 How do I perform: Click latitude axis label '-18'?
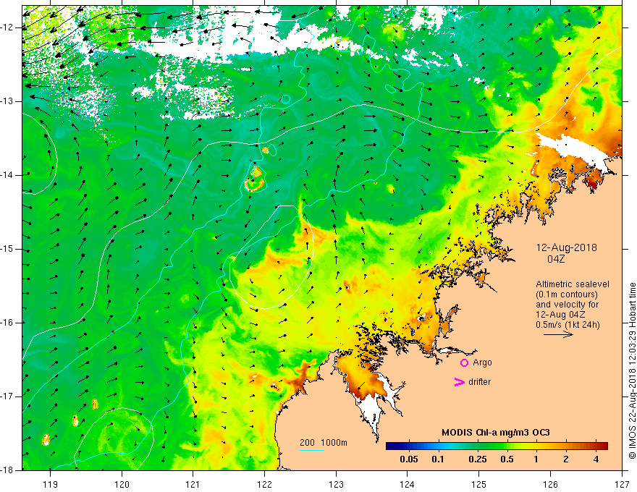click(x=8, y=470)
